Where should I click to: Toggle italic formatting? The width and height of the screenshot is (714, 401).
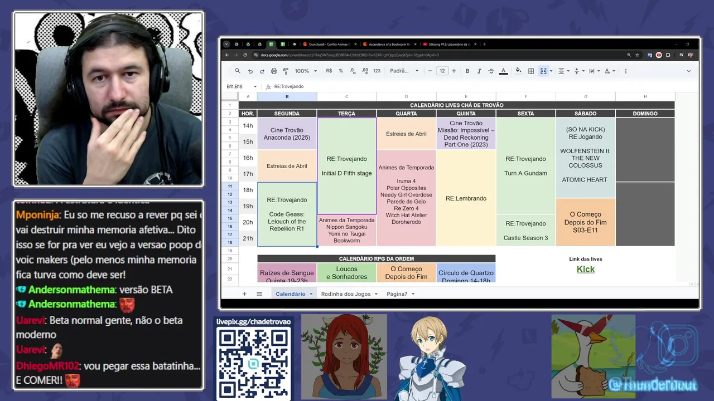(x=479, y=71)
